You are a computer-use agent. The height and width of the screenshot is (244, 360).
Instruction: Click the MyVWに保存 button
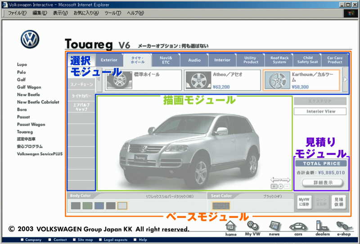click(x=304, y=202)
